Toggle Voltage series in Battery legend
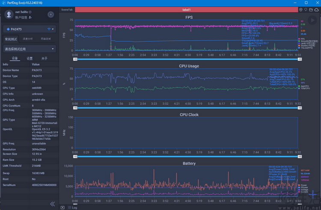 point(303,190)
